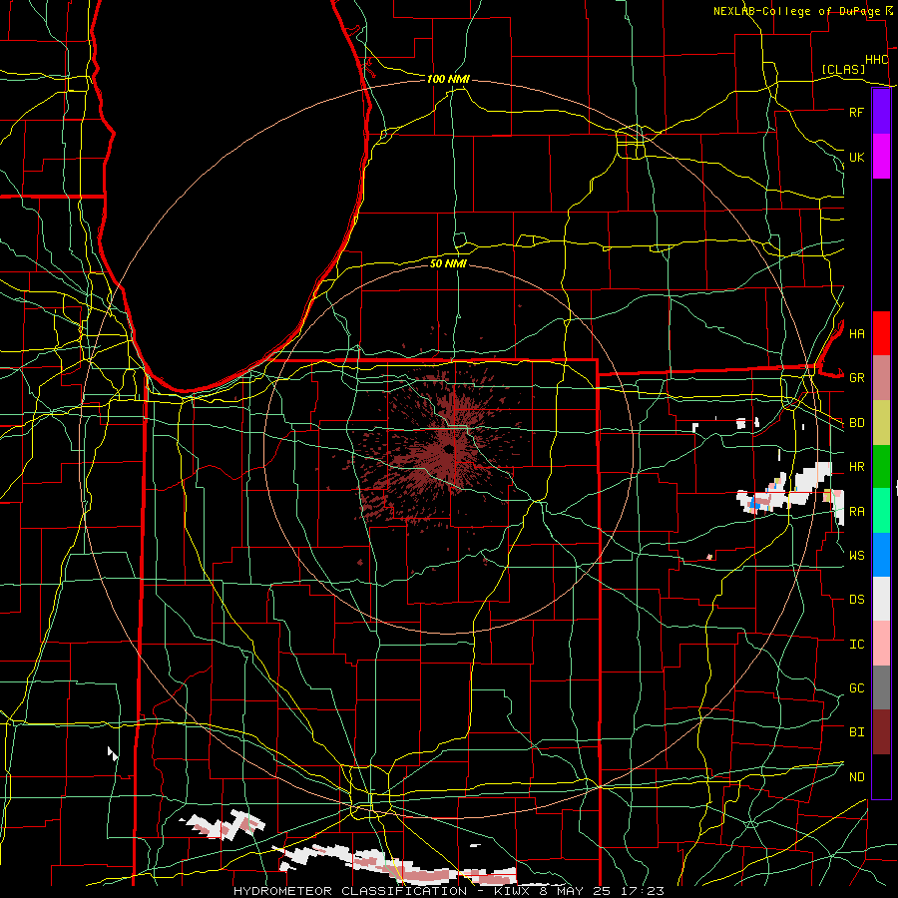This screenshot has width=898, height=898.
Task: Click the IC legend label
Action: point(857,645)
